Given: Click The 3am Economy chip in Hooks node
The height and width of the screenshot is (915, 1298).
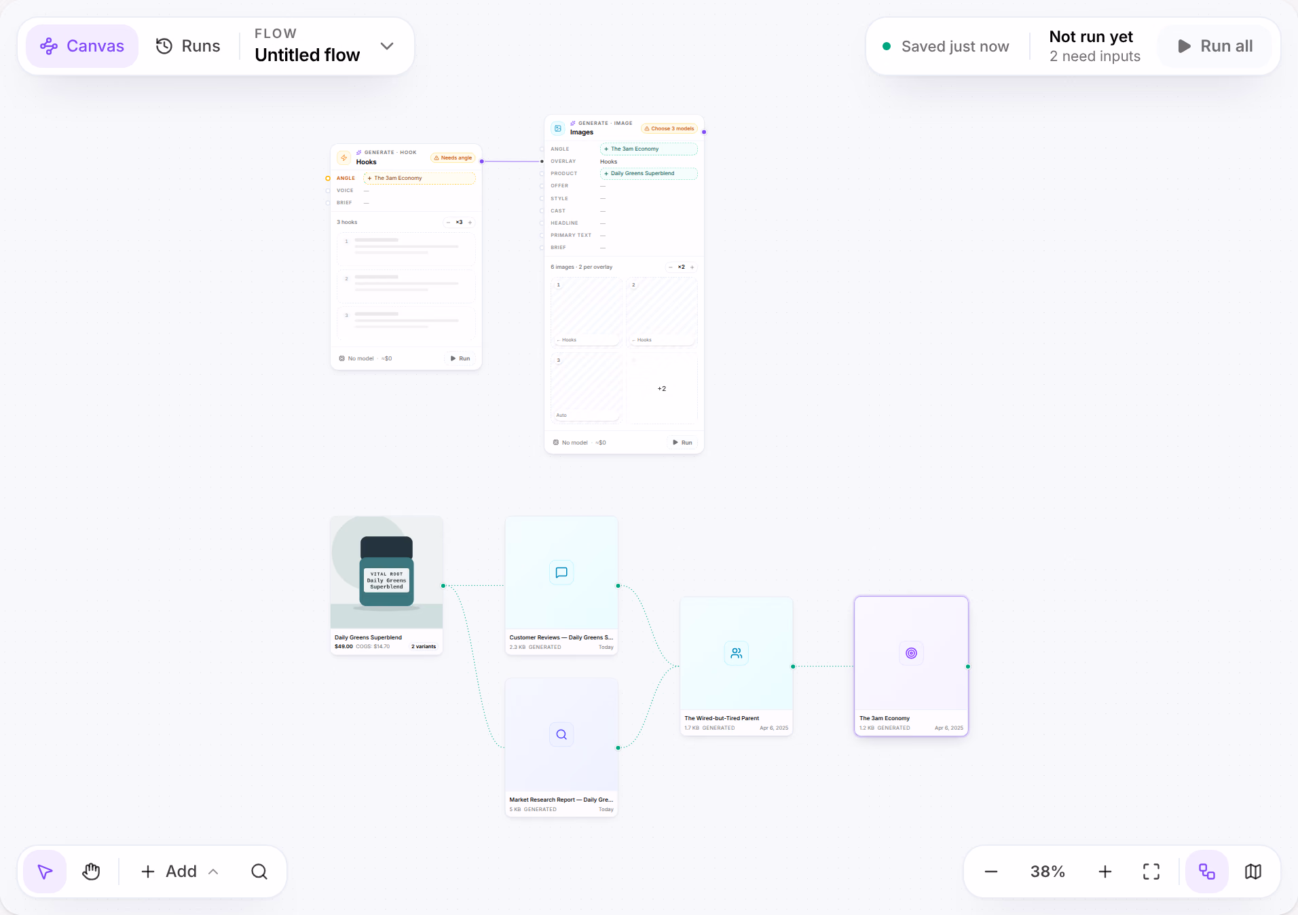Looking at the screenshot, I should (x=420, y=179).
